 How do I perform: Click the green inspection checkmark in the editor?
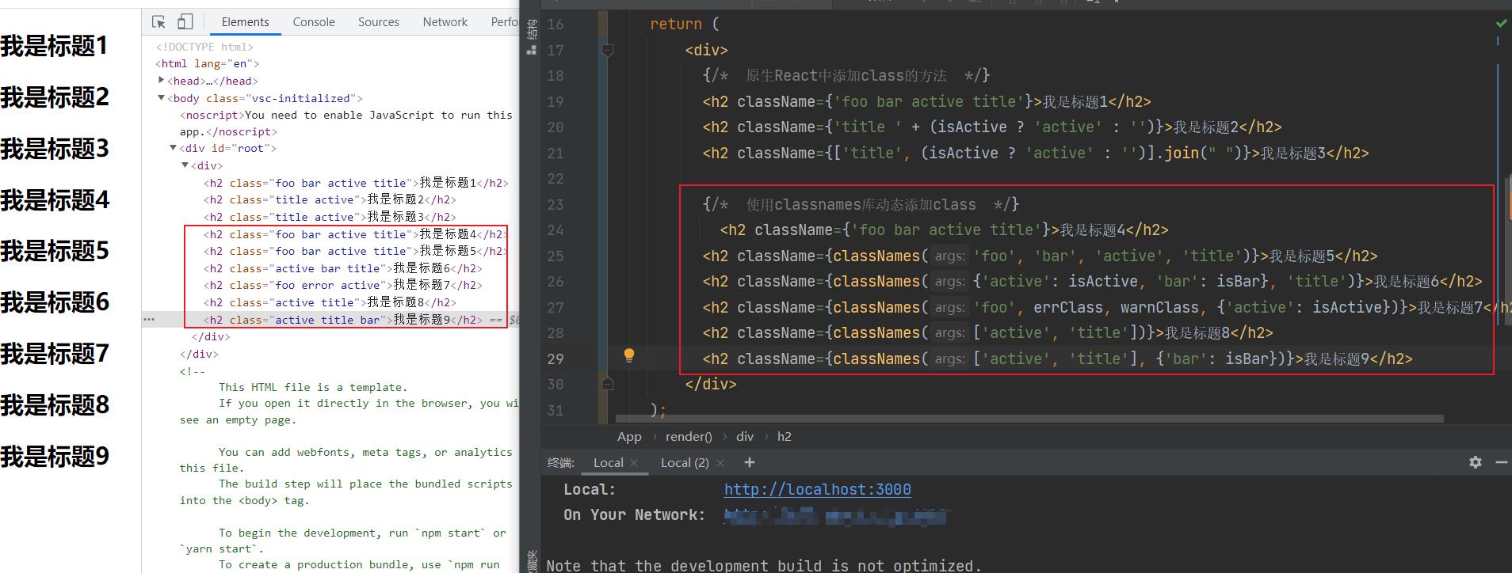pyautogui.click(x=1501, y=24)
